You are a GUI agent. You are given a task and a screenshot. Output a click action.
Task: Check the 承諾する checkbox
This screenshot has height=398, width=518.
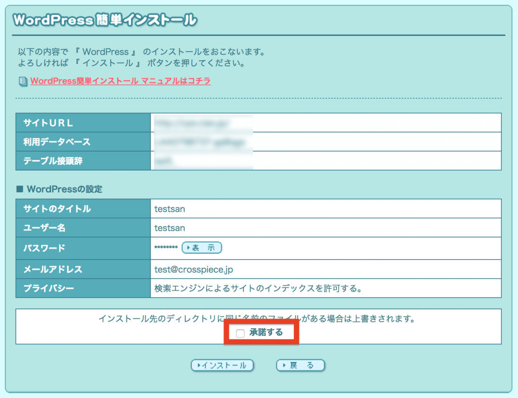click(x=240, y=333)
